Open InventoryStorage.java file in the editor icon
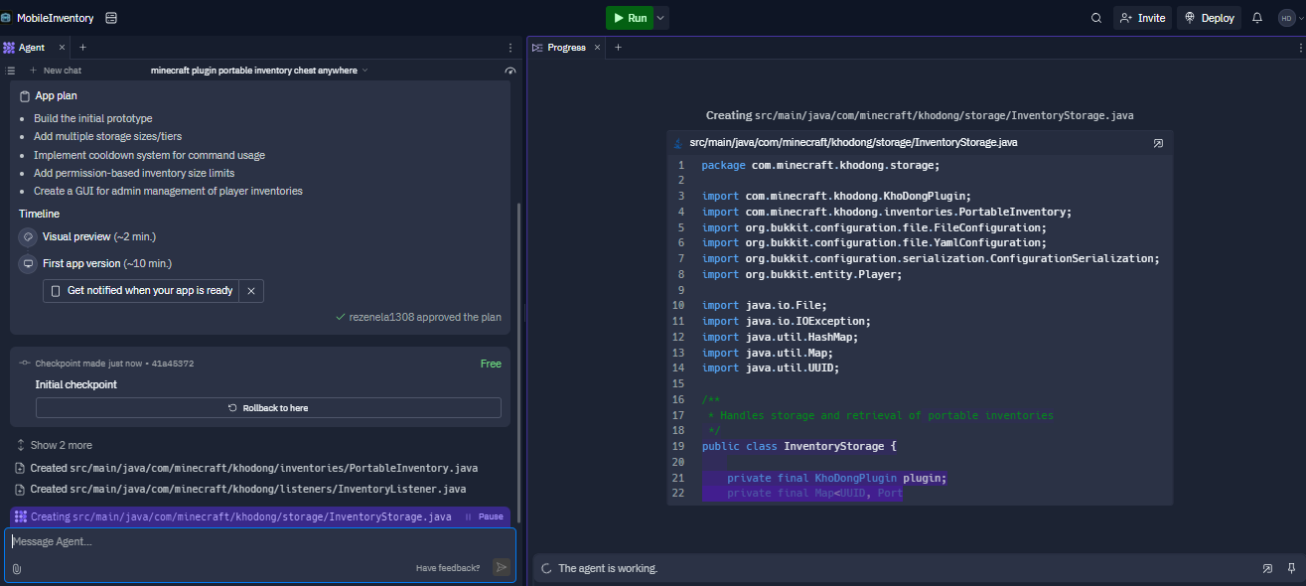Viewport: 1306px width, 586px height. [x=1158, y=143]
